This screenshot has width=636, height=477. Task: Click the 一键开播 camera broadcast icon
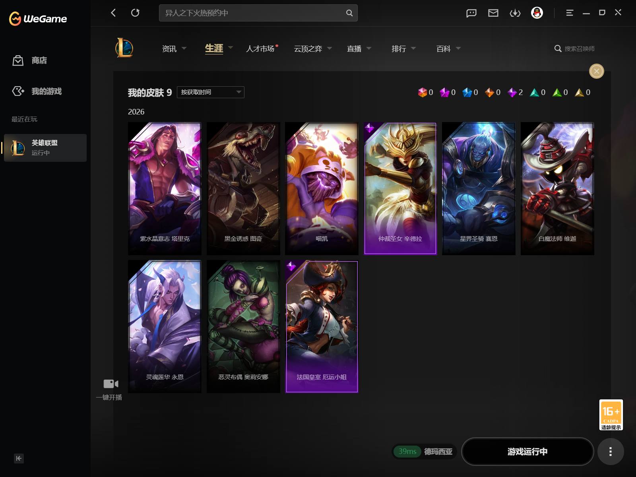(x=111, y=384)
